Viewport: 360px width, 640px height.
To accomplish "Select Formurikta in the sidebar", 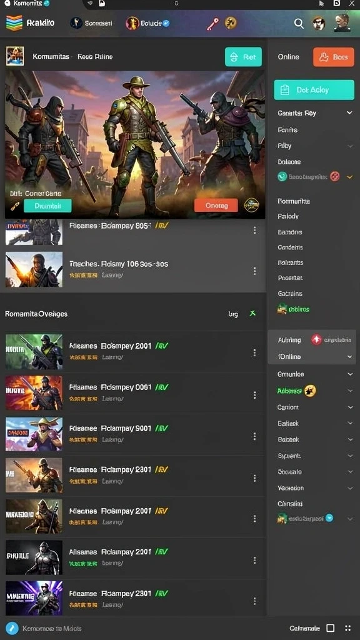I will tap(294, 201).
